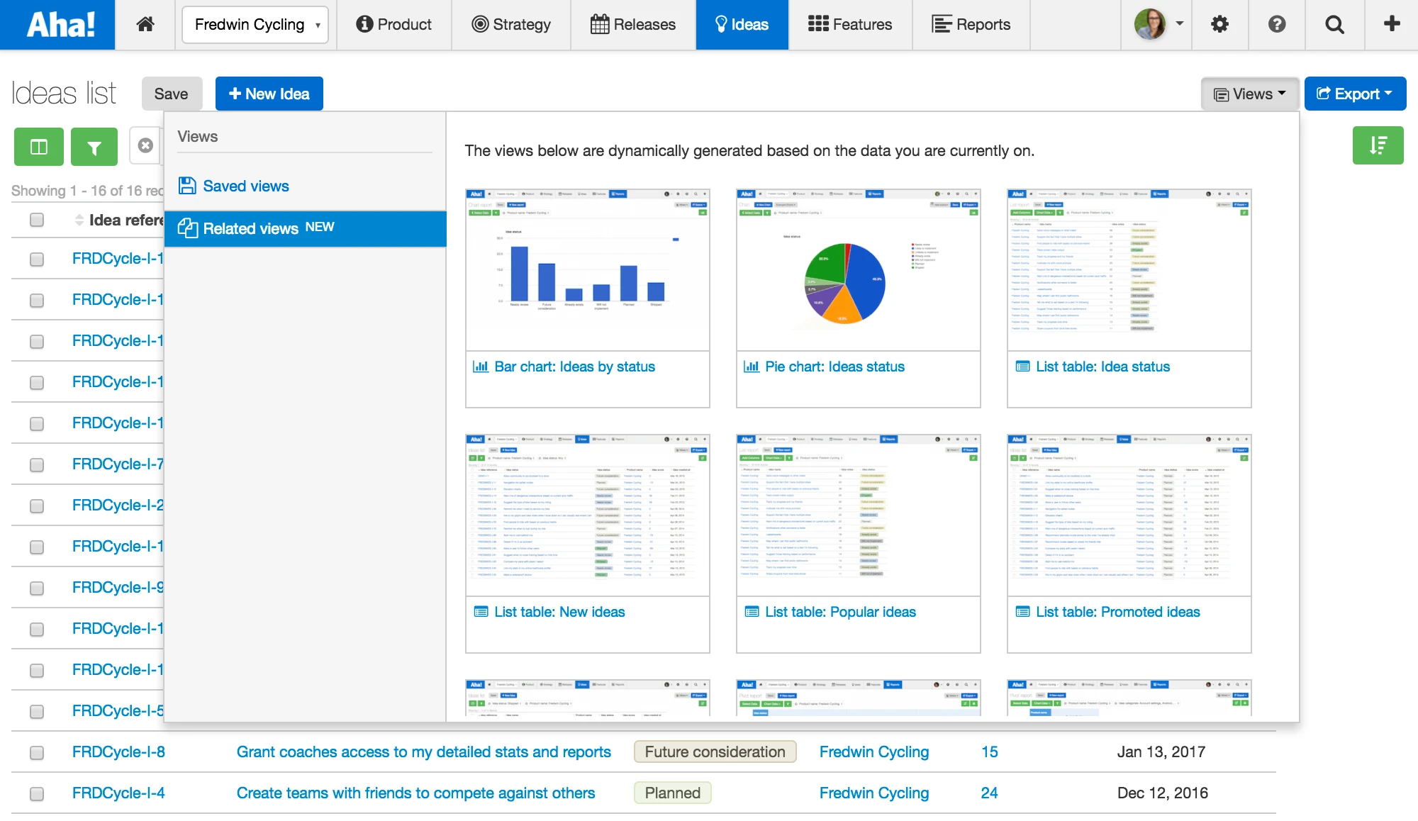This screenshot has height=821, width=1418.
Task: Select Saved views in the Views panel
Action: click(x=245, y=186)
